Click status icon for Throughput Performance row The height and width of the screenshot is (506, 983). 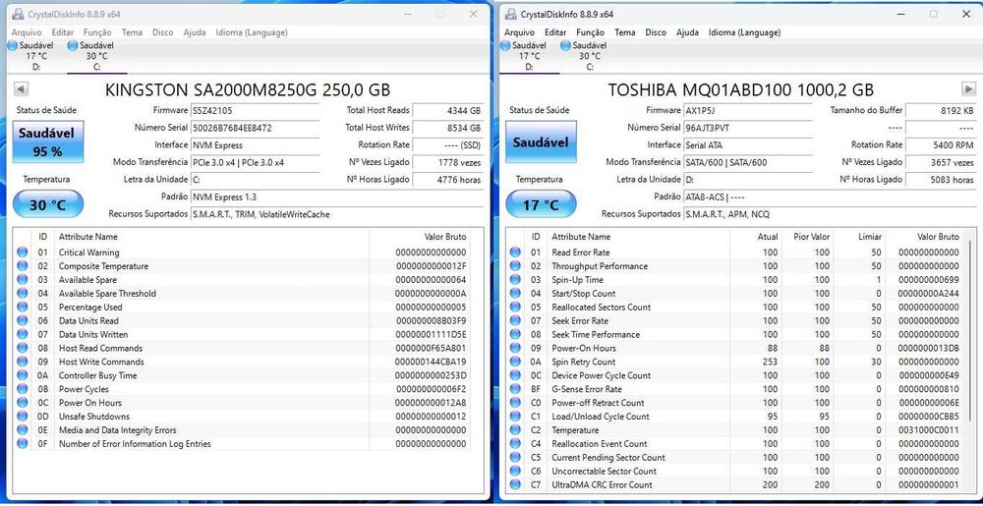pyautogui.click(x=515, y=266)
